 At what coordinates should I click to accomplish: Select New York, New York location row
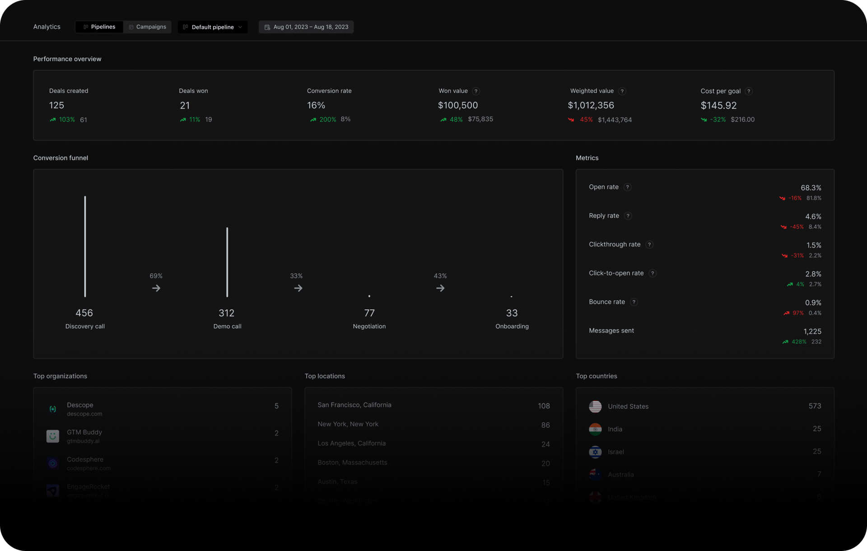(x=433, y=425)
